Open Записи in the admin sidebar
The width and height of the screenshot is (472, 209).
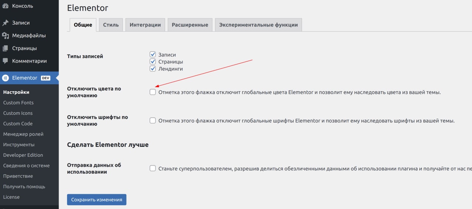point(29,23)
